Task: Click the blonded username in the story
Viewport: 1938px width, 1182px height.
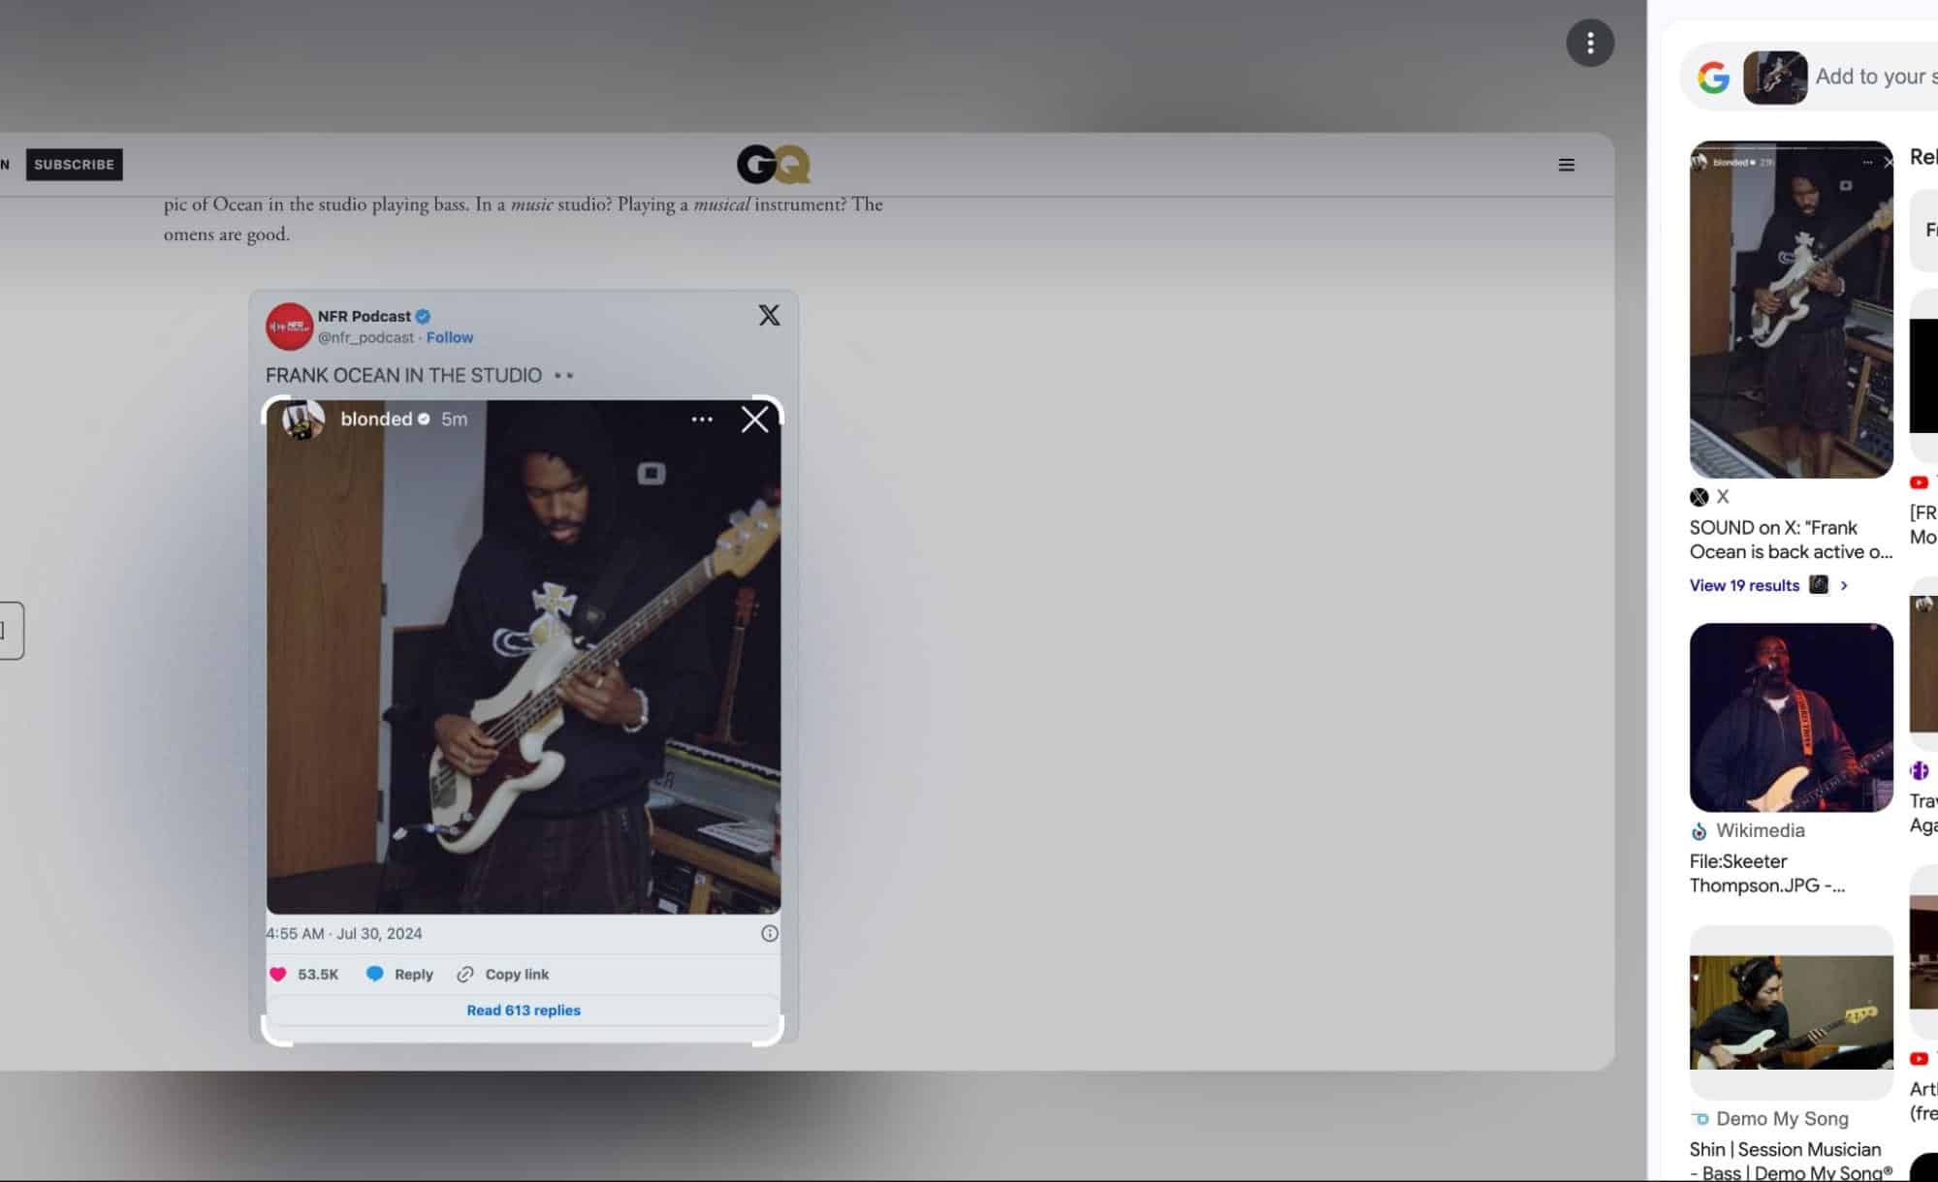Action: [x=376, y=419]
